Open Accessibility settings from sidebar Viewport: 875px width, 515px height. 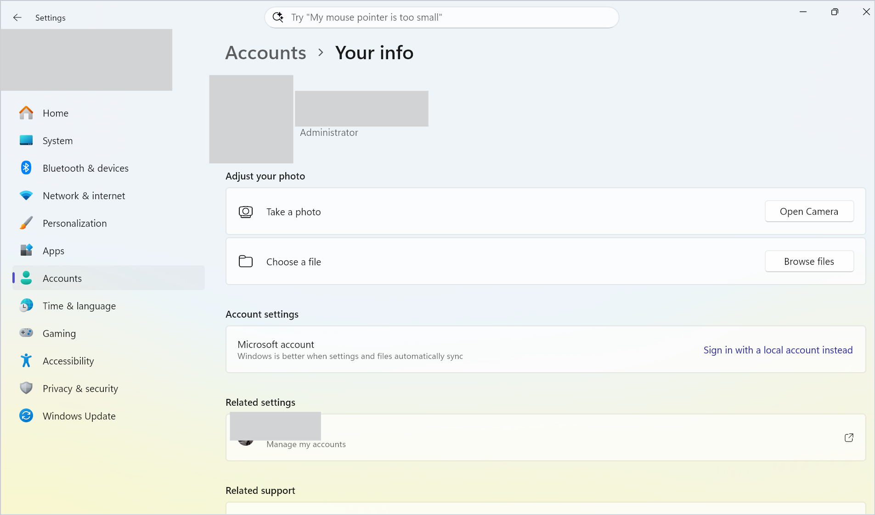[x=108, y=361]
